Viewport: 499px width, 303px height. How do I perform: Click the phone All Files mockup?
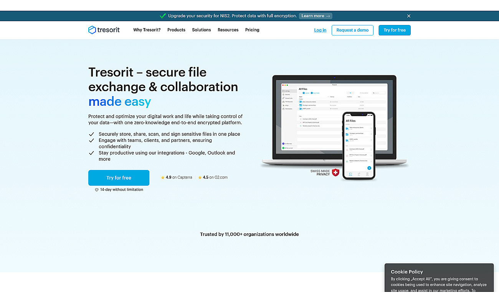point(358,146)
